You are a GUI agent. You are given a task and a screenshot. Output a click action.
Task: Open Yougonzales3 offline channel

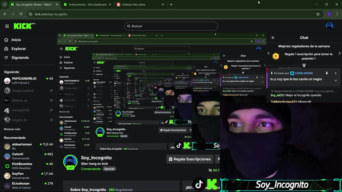[x=28, y=91]
